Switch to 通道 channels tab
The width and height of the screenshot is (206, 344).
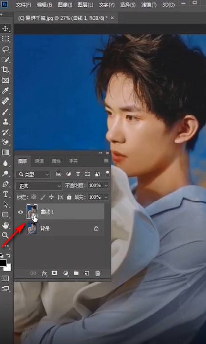click(39, 162)
